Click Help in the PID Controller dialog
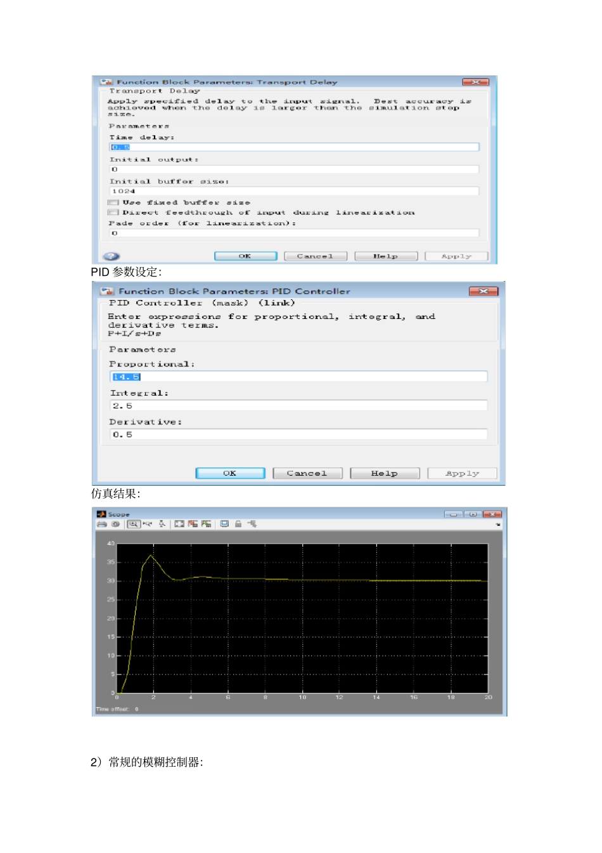 pyautogui.click(x=385, y=473)
